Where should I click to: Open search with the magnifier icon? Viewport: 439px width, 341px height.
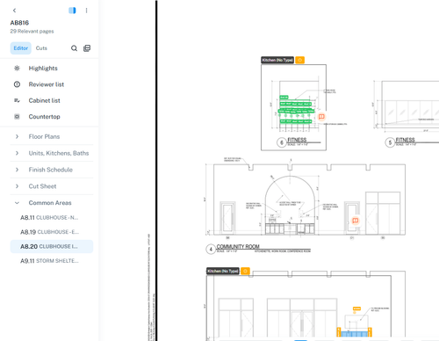click(x=74, y=48)
